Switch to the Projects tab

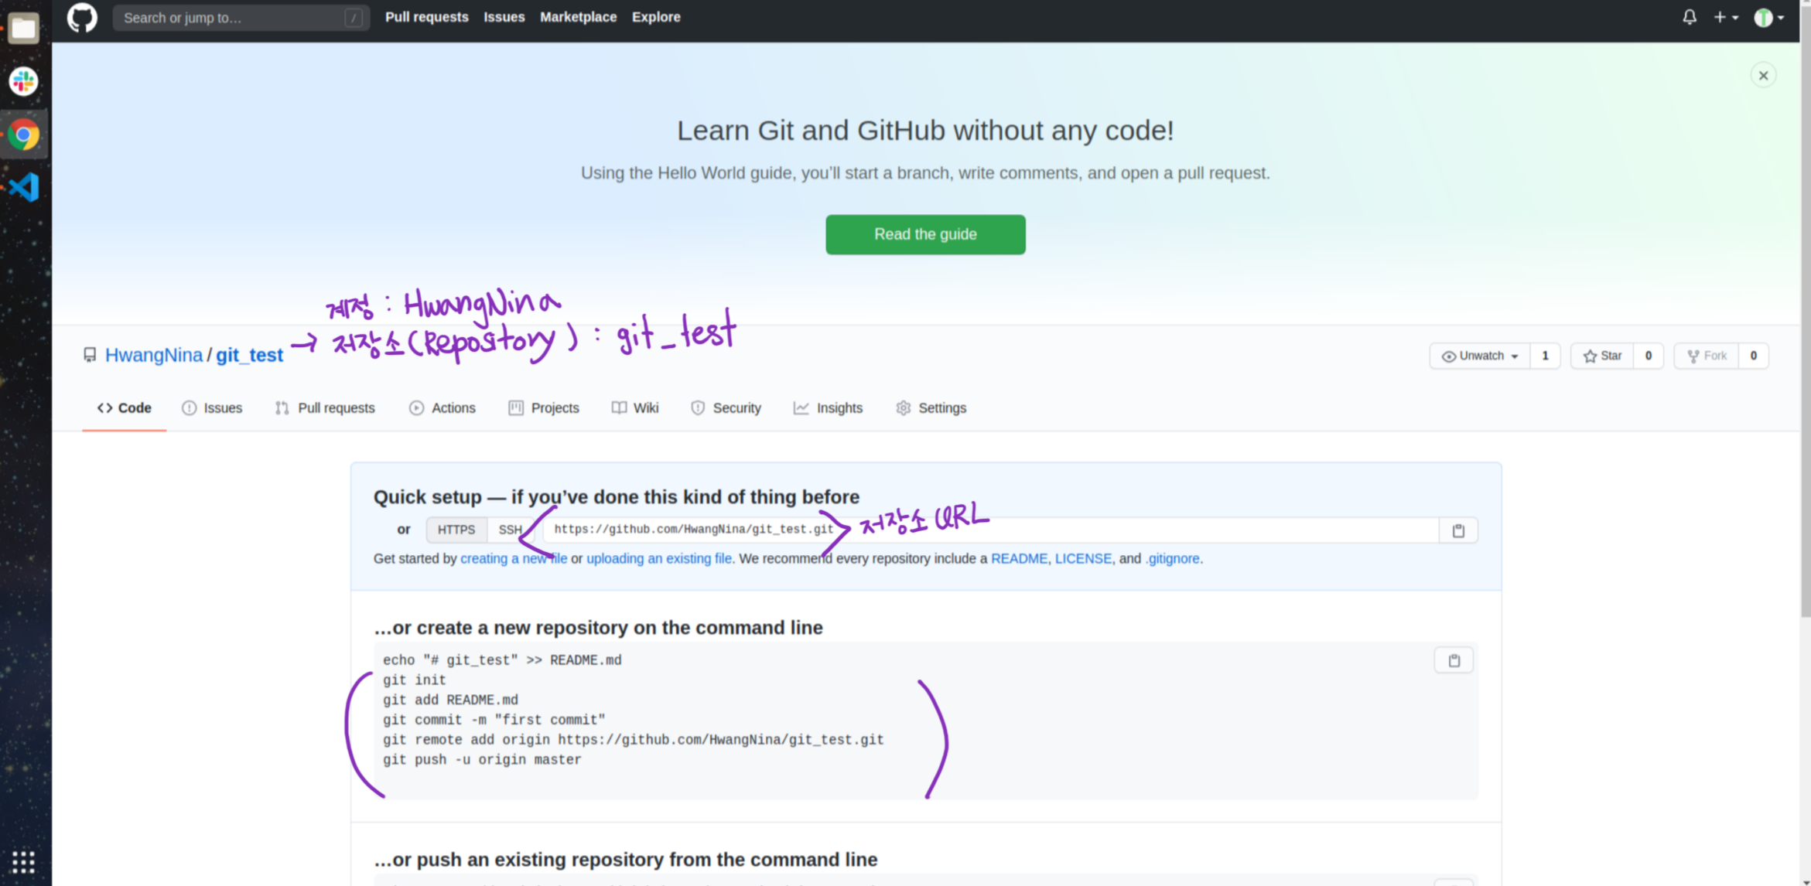tap(544, 408)
